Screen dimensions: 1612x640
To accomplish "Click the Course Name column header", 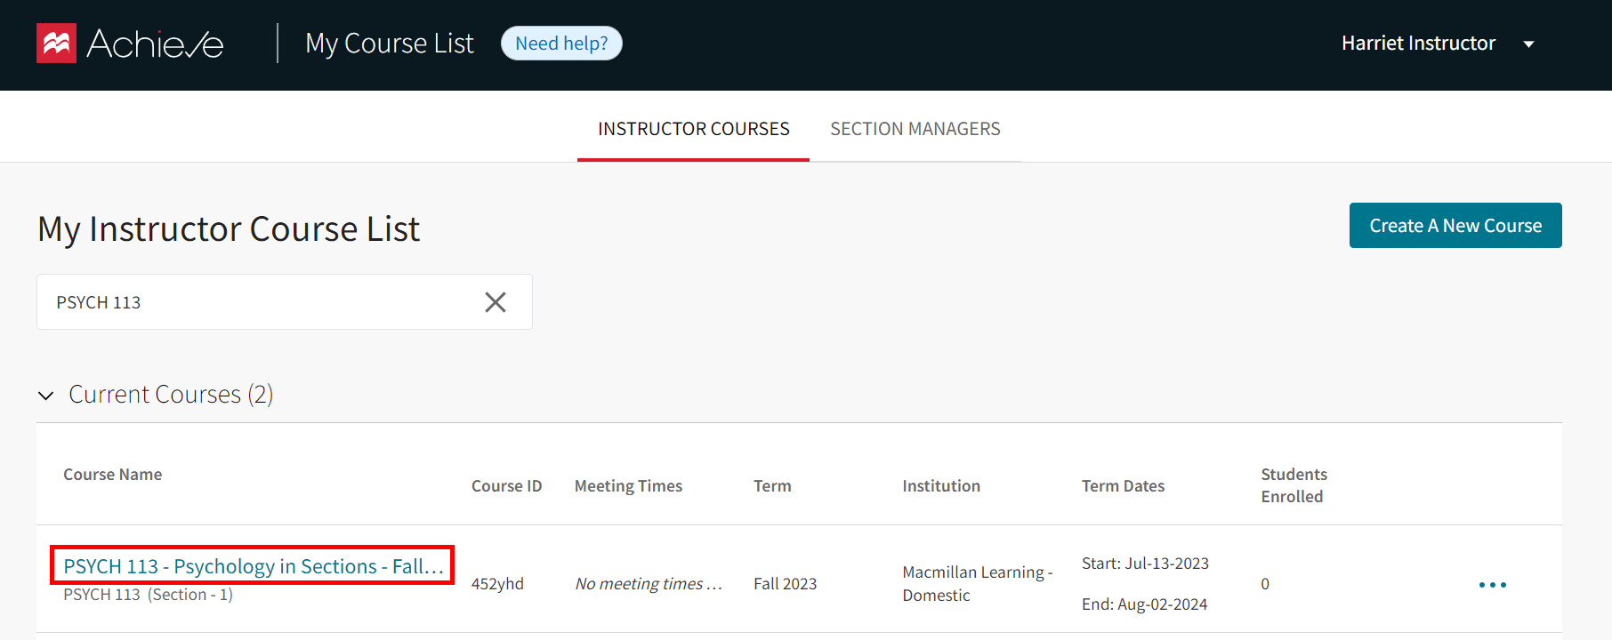I will [112, 474].
